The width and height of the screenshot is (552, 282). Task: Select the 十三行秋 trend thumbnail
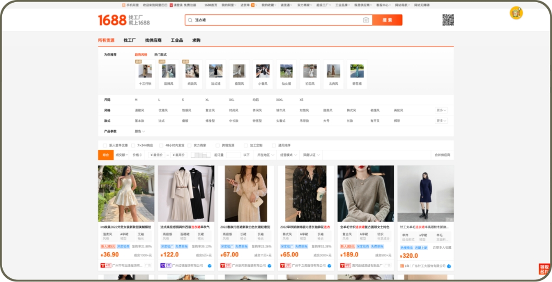click(145, 70)
